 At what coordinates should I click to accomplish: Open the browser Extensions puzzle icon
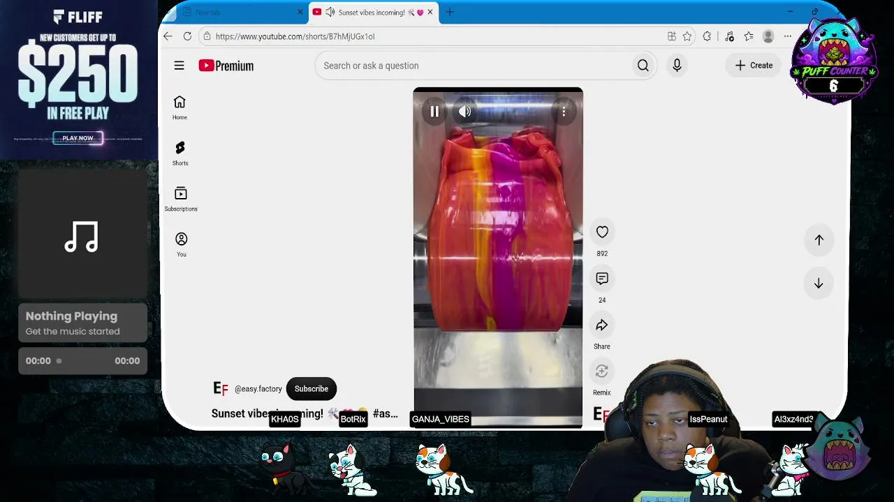point(708,36)
